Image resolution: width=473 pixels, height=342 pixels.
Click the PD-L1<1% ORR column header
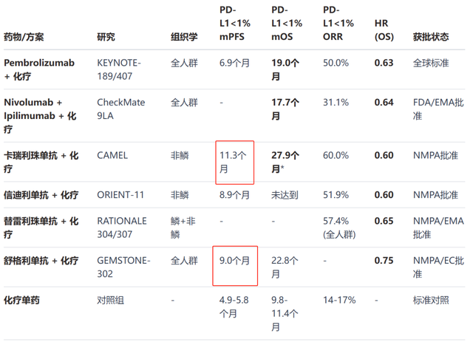tap(339, 24)
